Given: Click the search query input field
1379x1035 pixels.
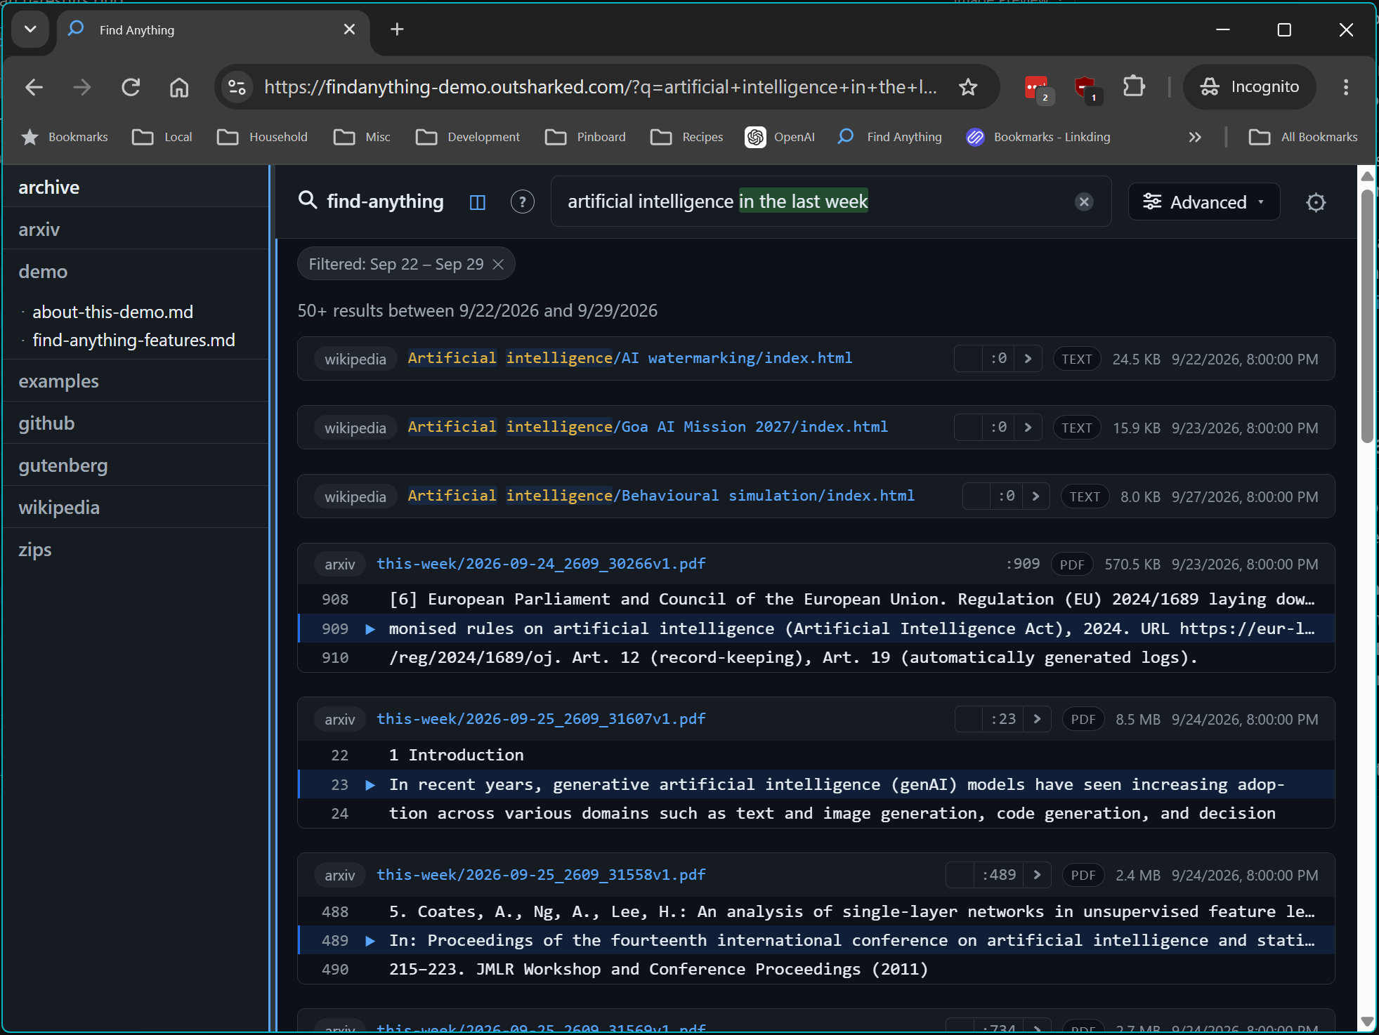Looking at the screenshot, I should 831,202.
